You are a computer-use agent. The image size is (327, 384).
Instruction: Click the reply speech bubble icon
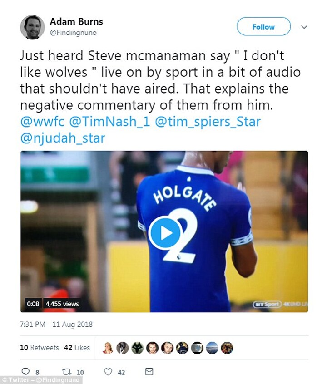point(25,372)
